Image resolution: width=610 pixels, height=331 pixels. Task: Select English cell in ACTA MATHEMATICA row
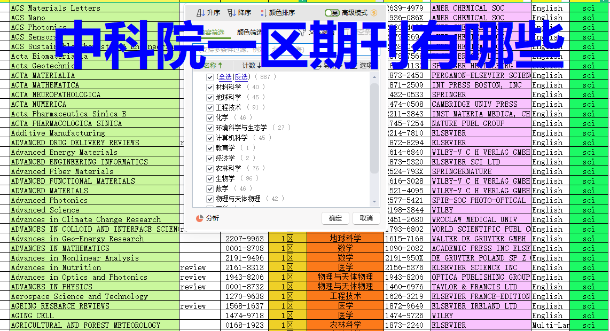click(x=550, y=85)
